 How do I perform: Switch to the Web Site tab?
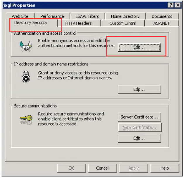pyautogui.click(x=20, y=16)
